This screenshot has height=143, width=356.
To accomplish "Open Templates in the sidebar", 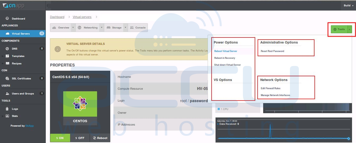I will [x=18, y=56].
